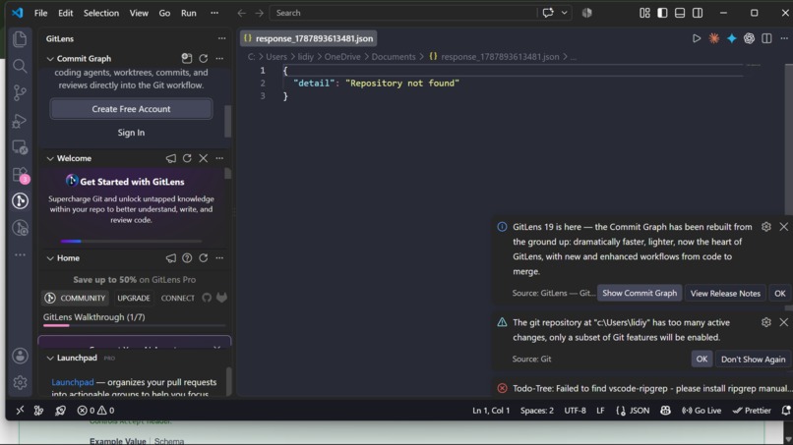Open the chat icon in title bar
The image size is (793, 445).
tap(548, 13)
